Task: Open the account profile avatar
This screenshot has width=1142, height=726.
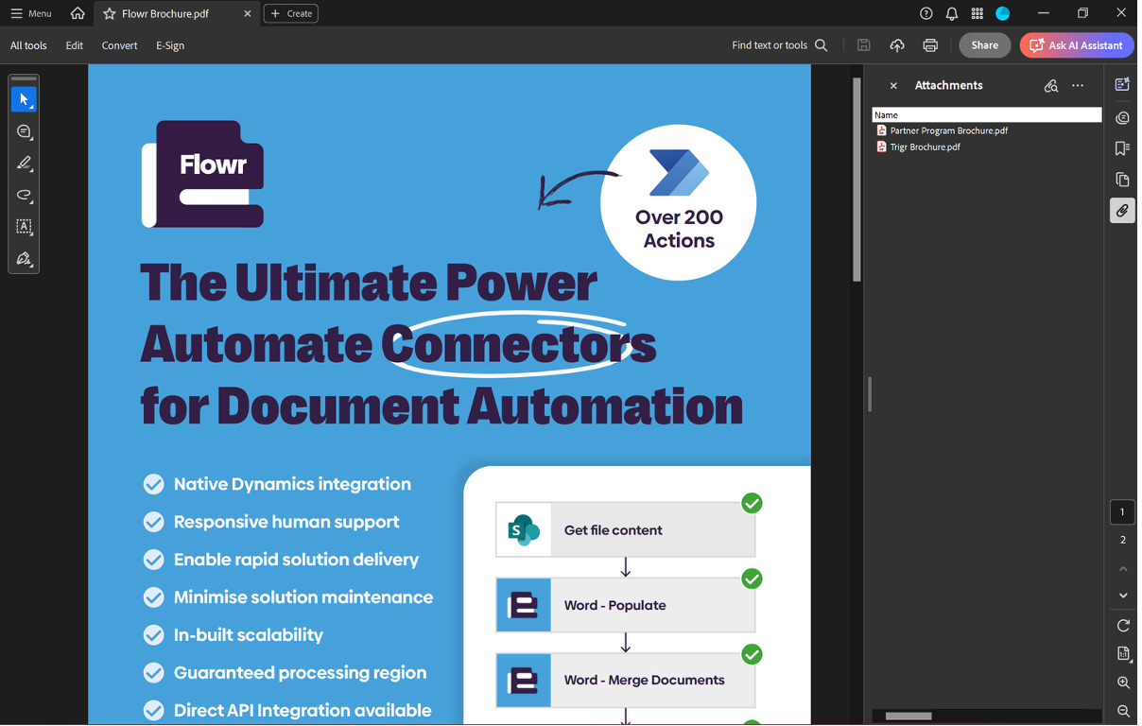Action: pyautogui.click(x=1003, y=13)
